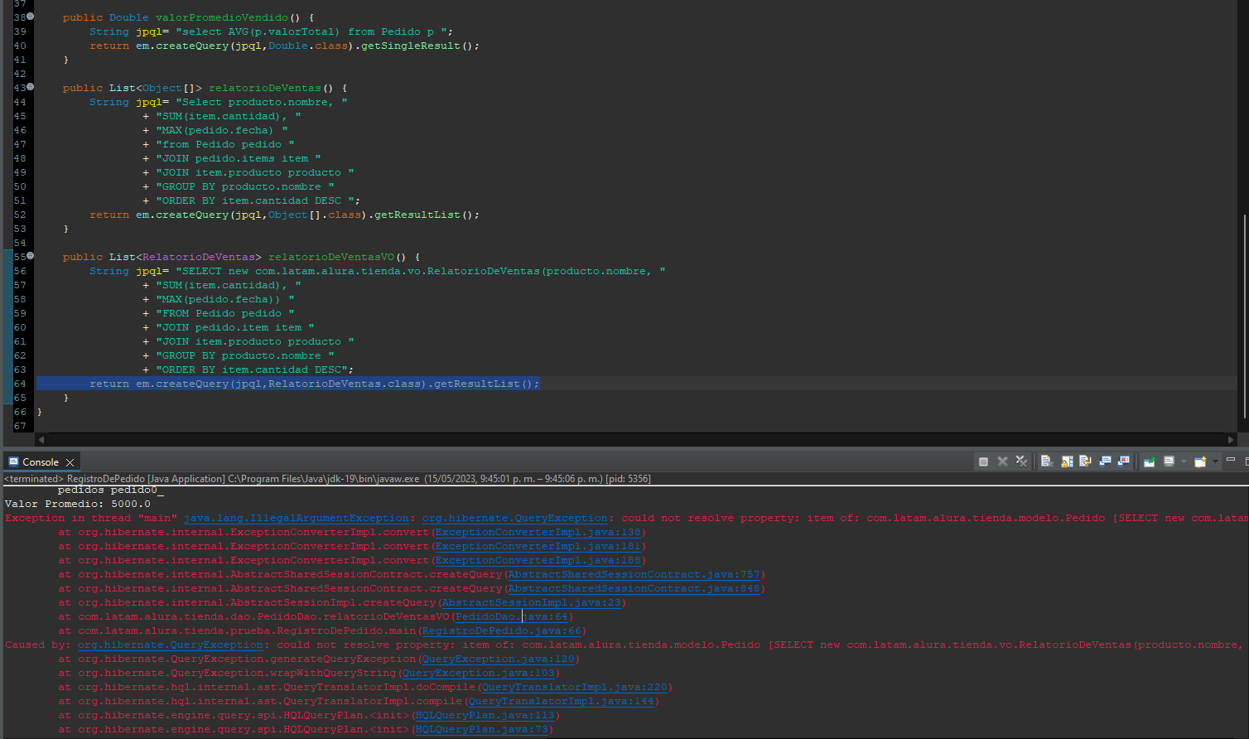Image resolution: width=1249 pixels, height=739 pixels.
Task: Open org.hibernate.QueryException link in first exception line
Action: tap(515, 518)
